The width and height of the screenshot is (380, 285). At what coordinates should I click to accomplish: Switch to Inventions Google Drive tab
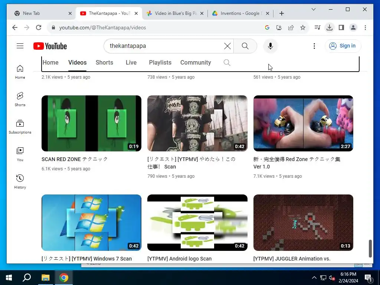[240, 13]
